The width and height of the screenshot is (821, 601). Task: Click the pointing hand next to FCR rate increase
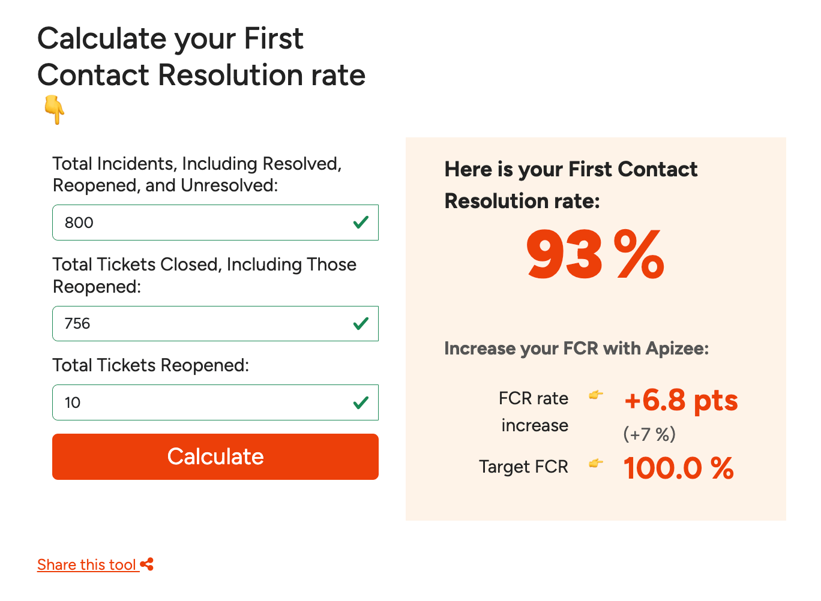click(596, 396)
